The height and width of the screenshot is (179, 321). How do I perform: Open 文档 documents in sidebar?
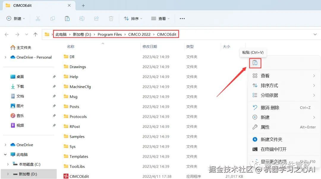click(x=17, y=96)
